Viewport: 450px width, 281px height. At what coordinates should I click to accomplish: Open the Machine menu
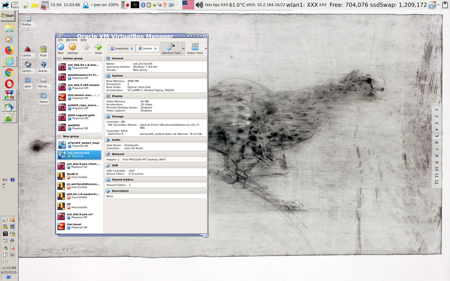click(71, 40)
